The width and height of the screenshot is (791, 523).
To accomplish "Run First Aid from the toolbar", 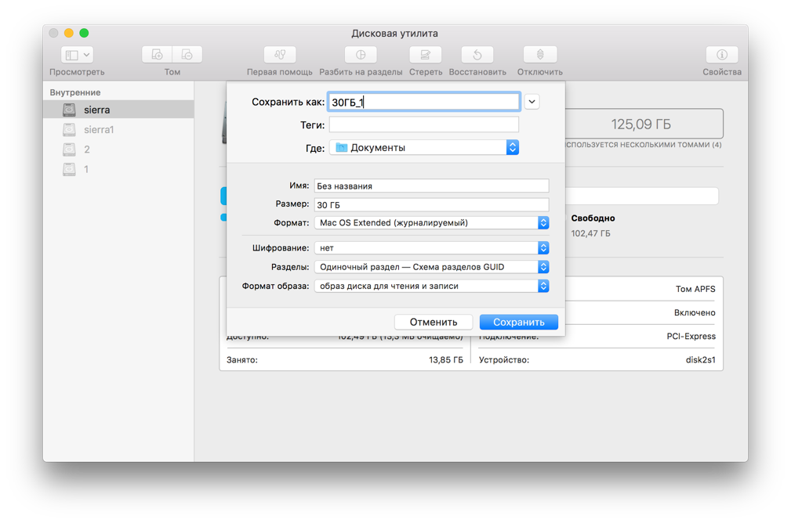I will click(279, 54).
